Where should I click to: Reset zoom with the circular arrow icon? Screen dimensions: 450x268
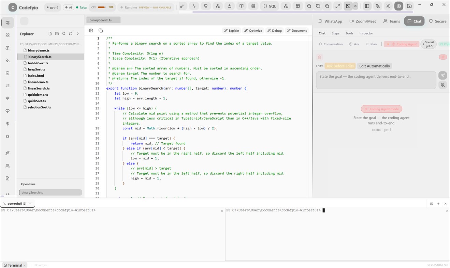(318, 6)
